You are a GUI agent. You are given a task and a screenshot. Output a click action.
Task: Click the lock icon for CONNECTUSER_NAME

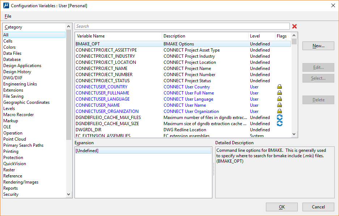click(x=279, y=105)
